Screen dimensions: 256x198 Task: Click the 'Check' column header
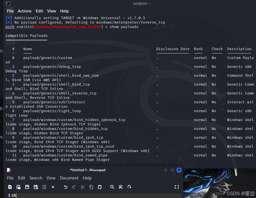tap(217, 49)
